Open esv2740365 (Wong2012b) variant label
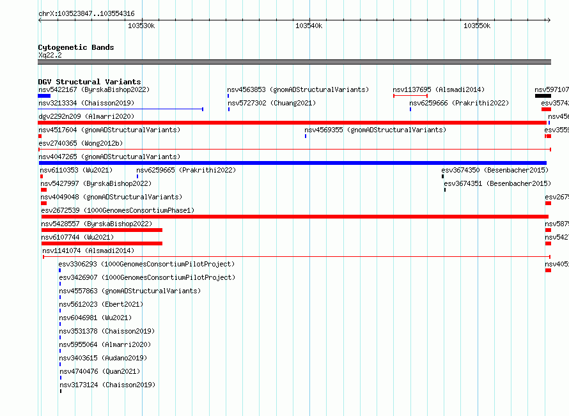Screen dimensions: 569x416 tap(81, 143)
